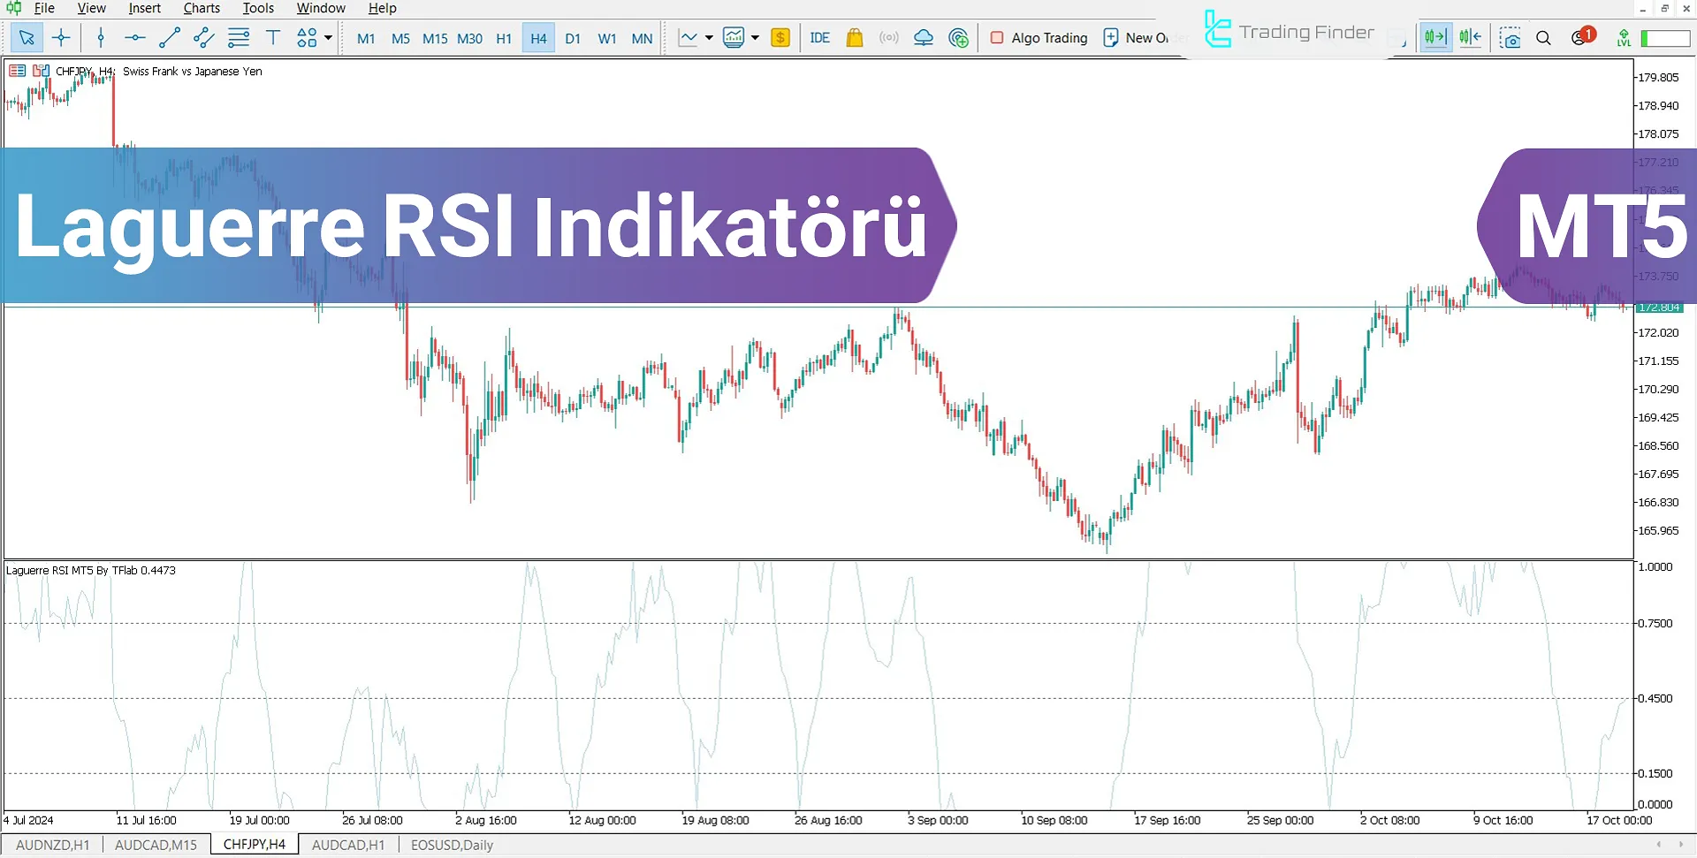Switch to the AUDNZD,H1 chart tab

coord(53,845)
